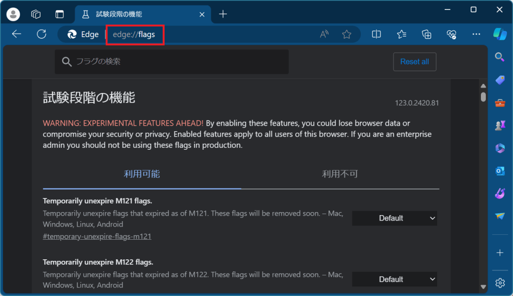Switch to the 利用不可 tab

point(340,174)
